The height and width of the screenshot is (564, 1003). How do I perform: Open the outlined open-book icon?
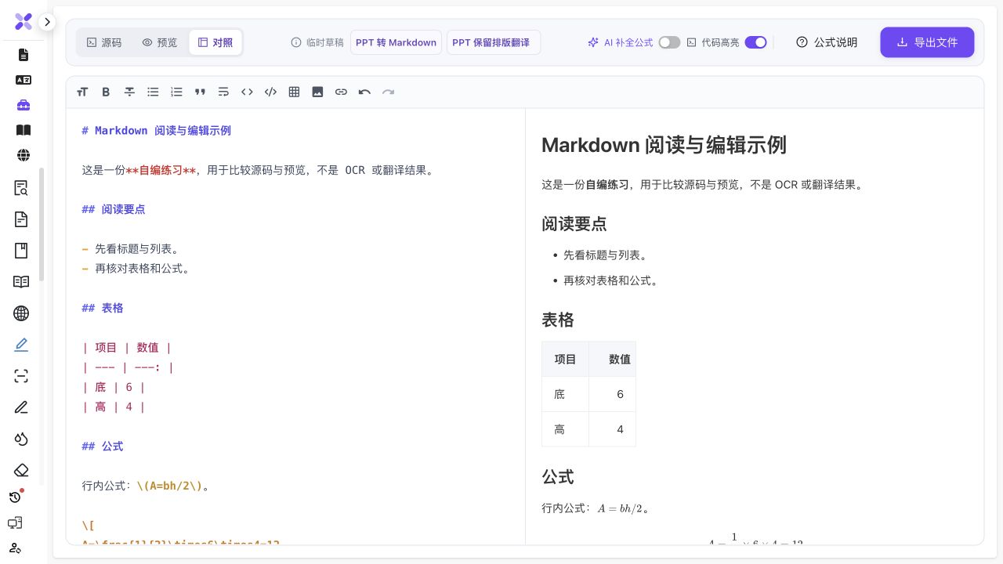21,282
